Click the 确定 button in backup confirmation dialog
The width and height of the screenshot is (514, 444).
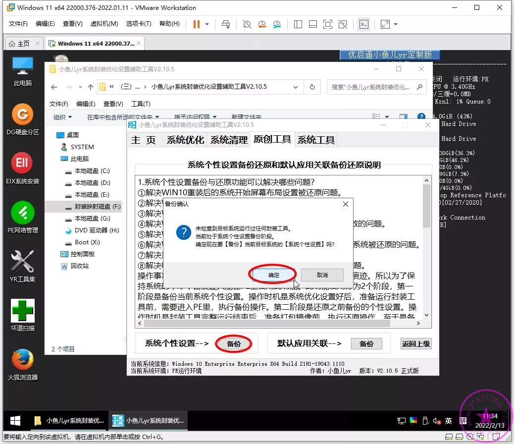(273, 275)
